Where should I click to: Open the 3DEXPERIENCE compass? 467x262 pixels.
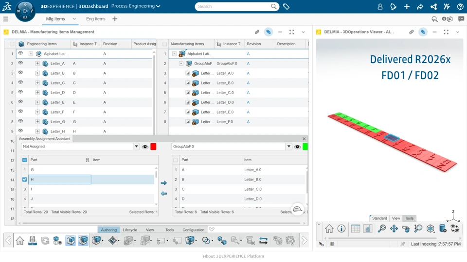25,11
